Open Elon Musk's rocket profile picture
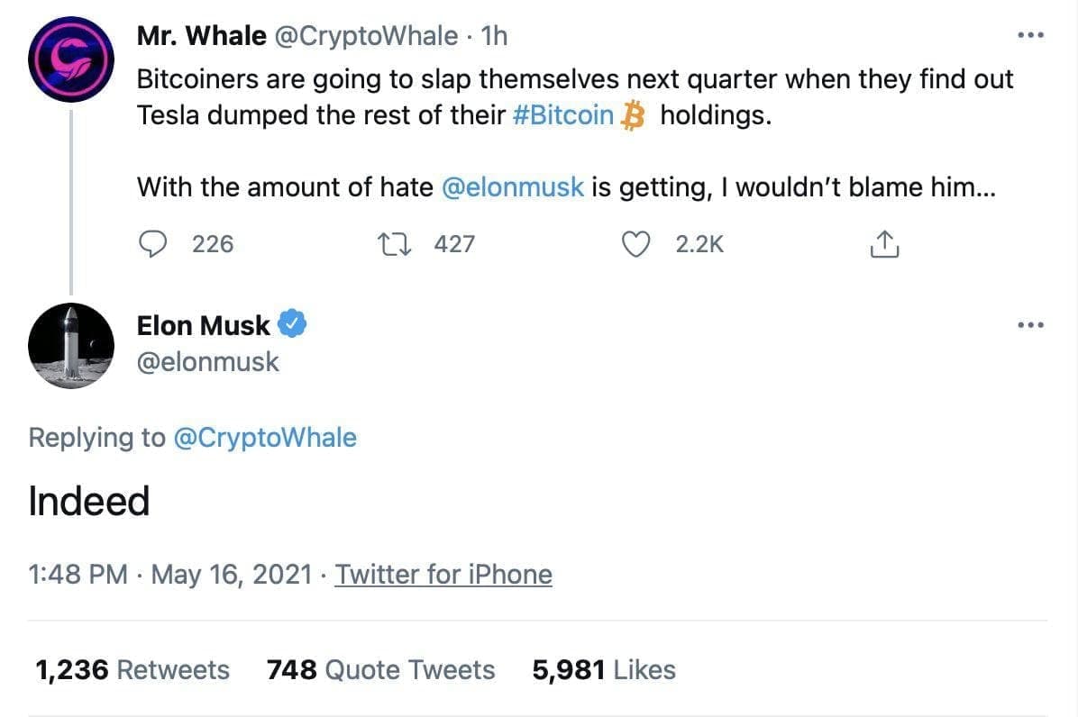Viewport: 1078px width, 717px height. [x=71, y=345]
